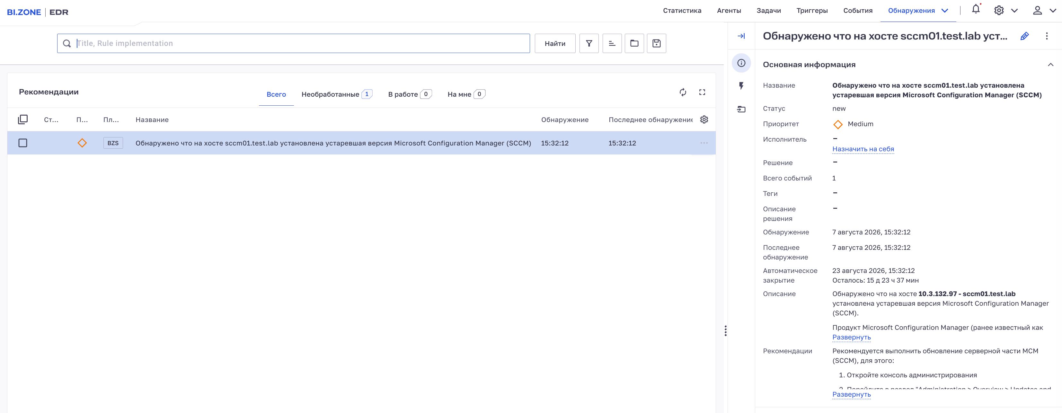Click the save search floppy icon
The image size is (1062, 413).
pos(656,43)
